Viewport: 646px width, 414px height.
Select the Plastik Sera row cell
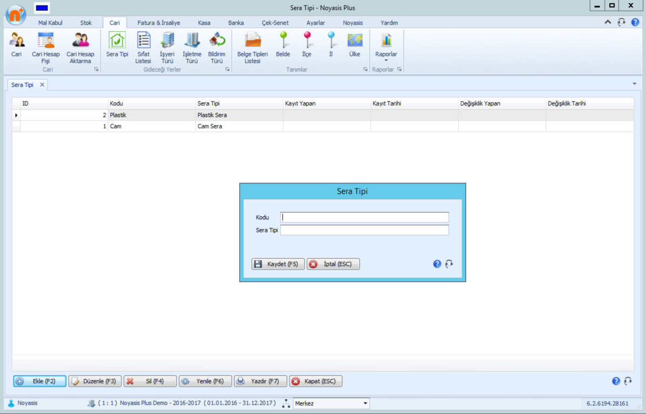click(x=239, y=115)
